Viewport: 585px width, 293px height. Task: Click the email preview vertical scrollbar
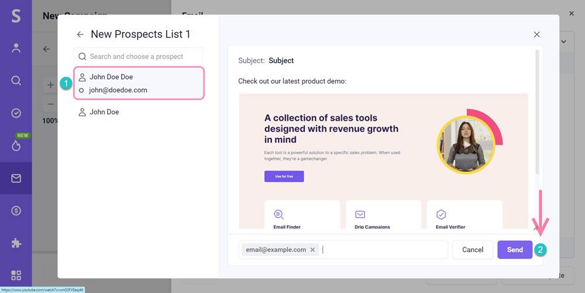pyautogui.click(x=536, y=111)
